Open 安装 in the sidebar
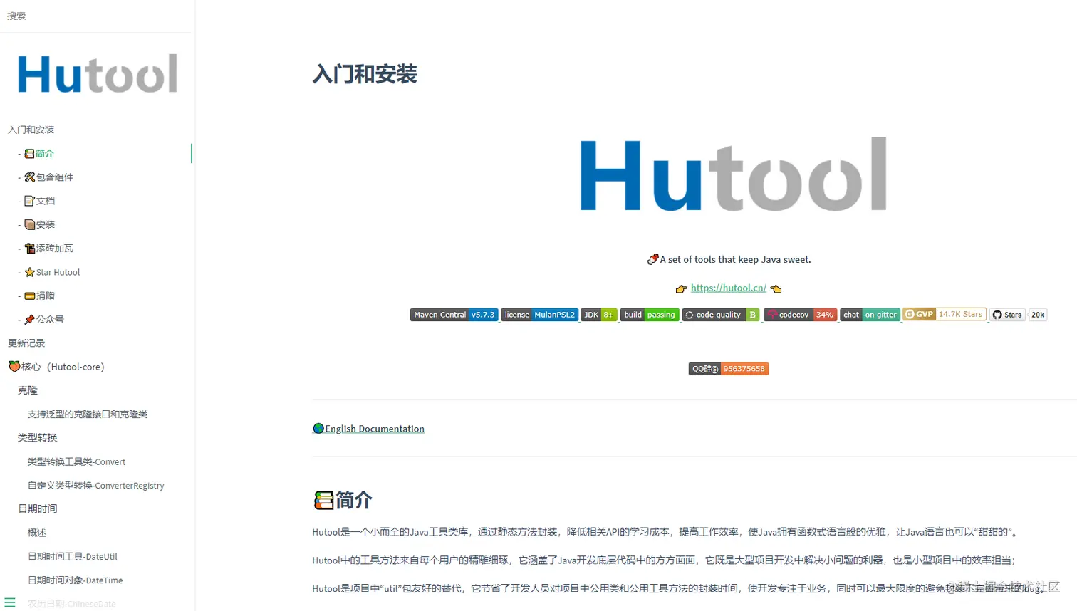The height and width of the screenshot is (611, 1077). 45,224
